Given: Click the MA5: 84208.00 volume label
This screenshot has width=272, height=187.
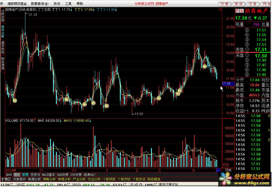Looking at the screenshot, I should pyautogui.click(x=50, y=121).
